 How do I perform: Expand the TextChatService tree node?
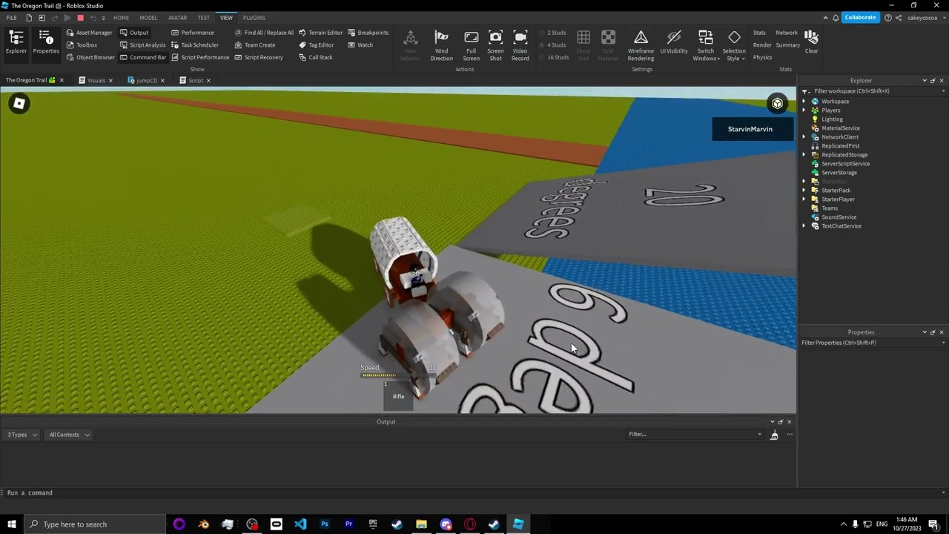[x=804, y=226]
